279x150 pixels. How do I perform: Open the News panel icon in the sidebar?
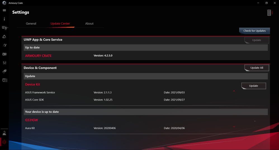pos(5,80)
